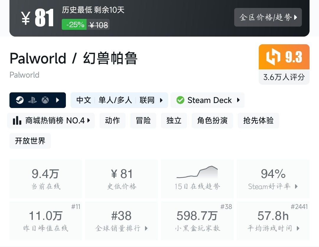Click the Xbox platform icon
Viewport: 319px width, 247px height.
pyautogui.click(x=45, y=100)
